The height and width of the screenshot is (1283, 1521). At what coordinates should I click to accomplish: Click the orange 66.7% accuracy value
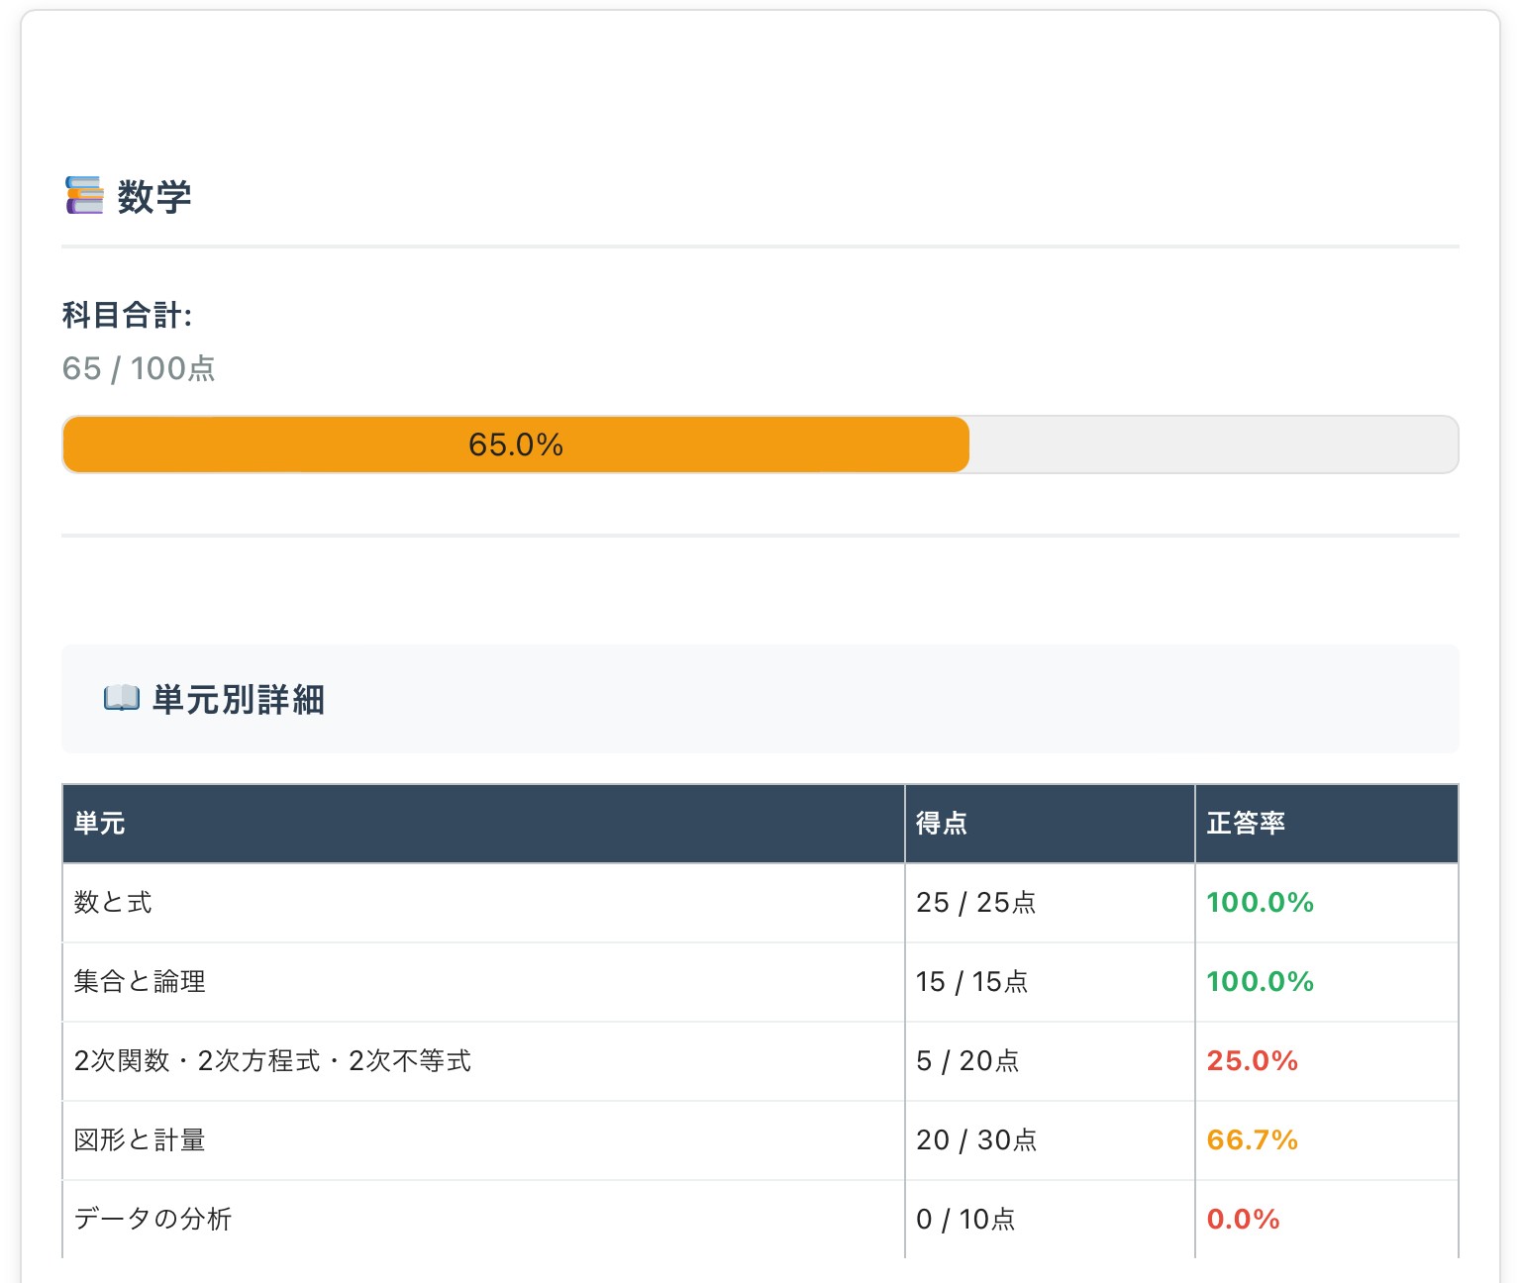point(1252,1140)
